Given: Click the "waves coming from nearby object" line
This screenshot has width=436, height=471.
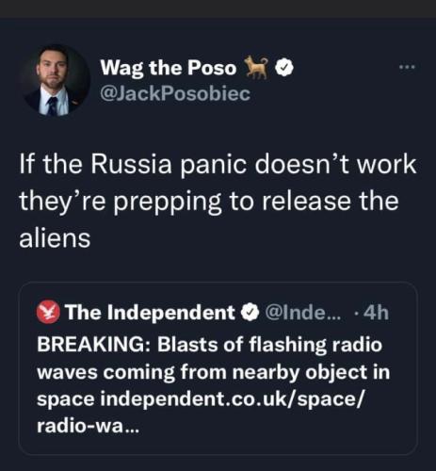Looking at the screenshot, I should coord(214,373).
